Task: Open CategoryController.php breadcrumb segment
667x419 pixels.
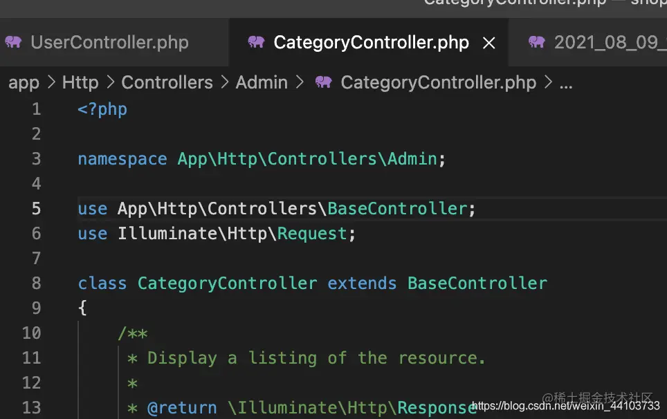Action: [x=438, y=82]
